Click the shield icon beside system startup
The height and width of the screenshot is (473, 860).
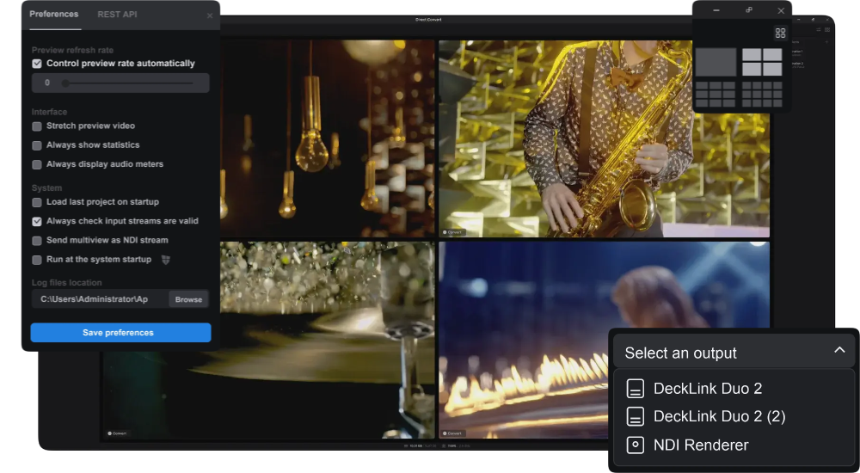[x=166, y=260]
